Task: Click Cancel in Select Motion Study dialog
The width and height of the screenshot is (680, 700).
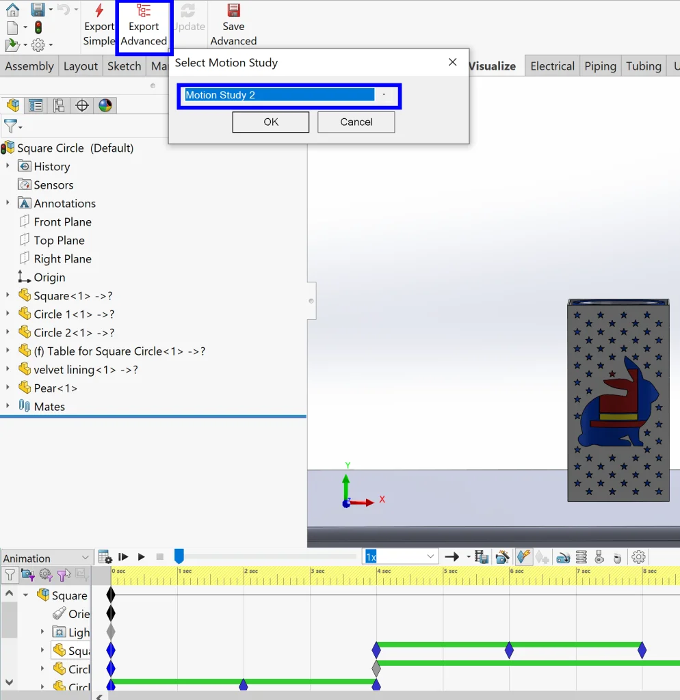Action: [x=356, y=122]
